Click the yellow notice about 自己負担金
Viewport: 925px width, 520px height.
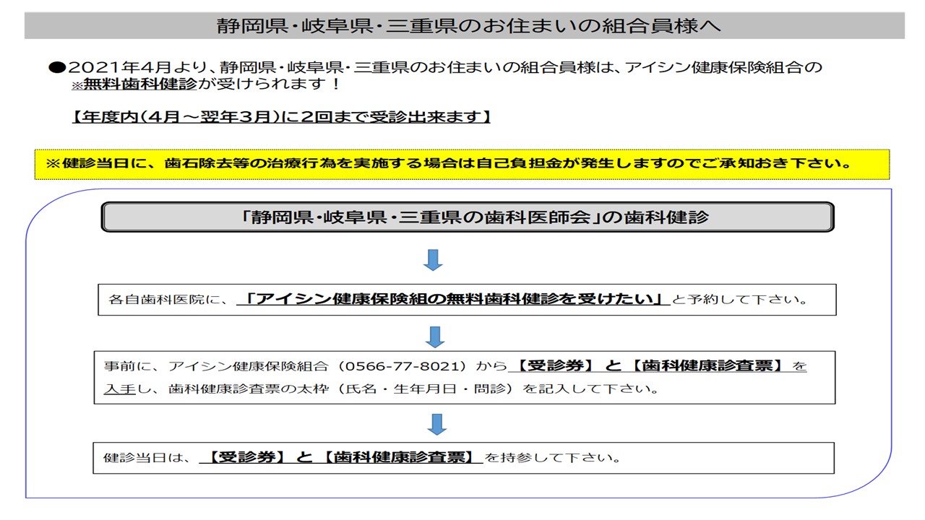[x=462, y=164]
